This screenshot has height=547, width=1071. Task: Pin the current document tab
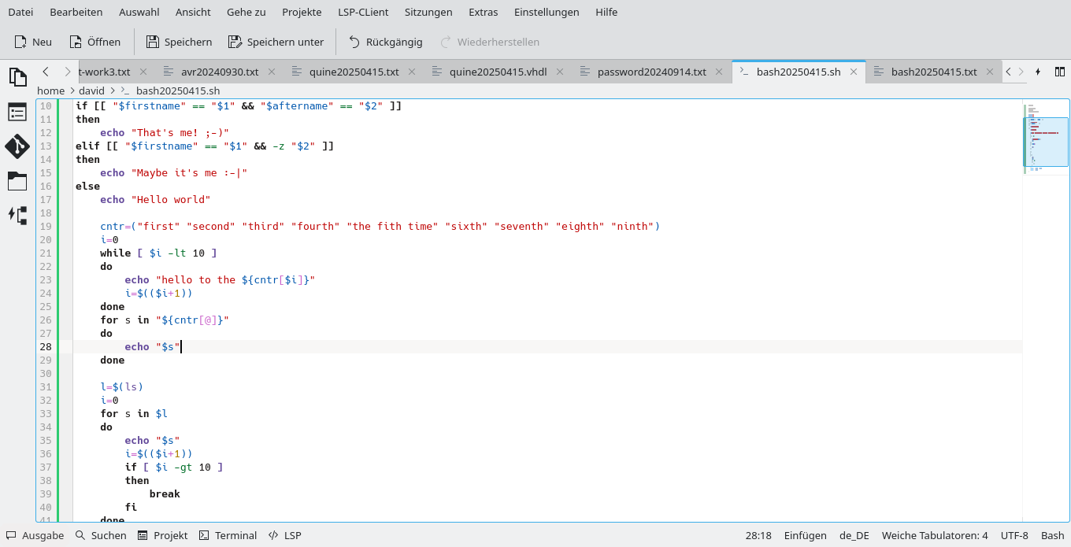pos(1038,71)
